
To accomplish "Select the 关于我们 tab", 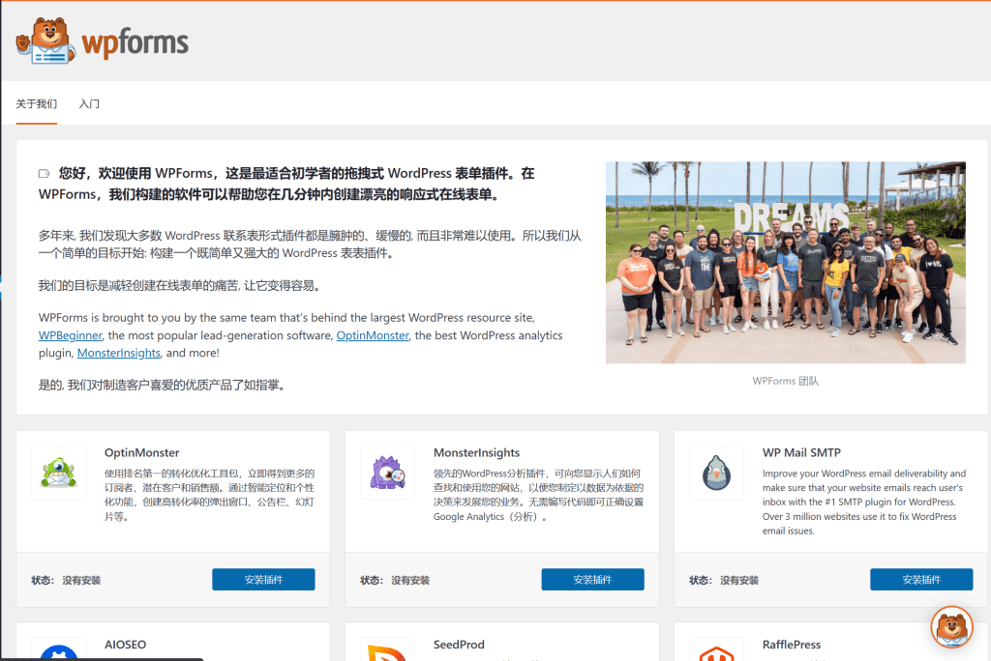I will [x=37, y=103].
